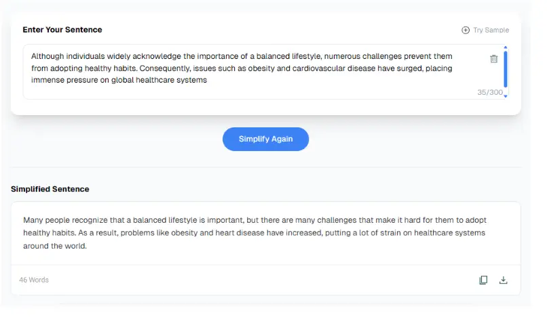547x317 pixels.
Task: Click the input box scrollbar up arrow
Action: (506, 47)
